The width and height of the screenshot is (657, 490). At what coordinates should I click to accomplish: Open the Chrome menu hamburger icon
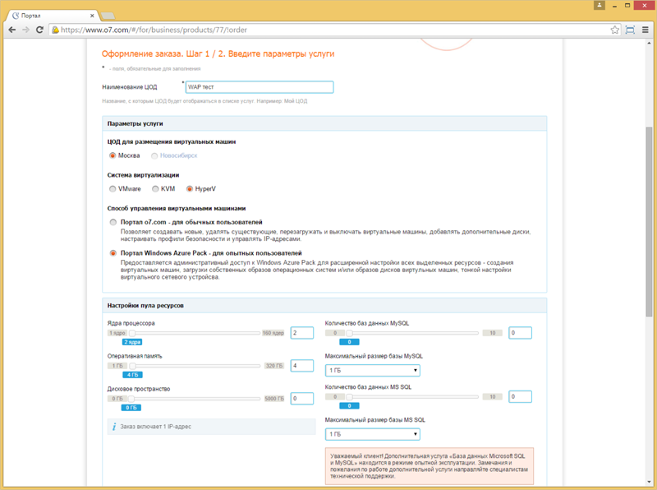pos(646,30)
